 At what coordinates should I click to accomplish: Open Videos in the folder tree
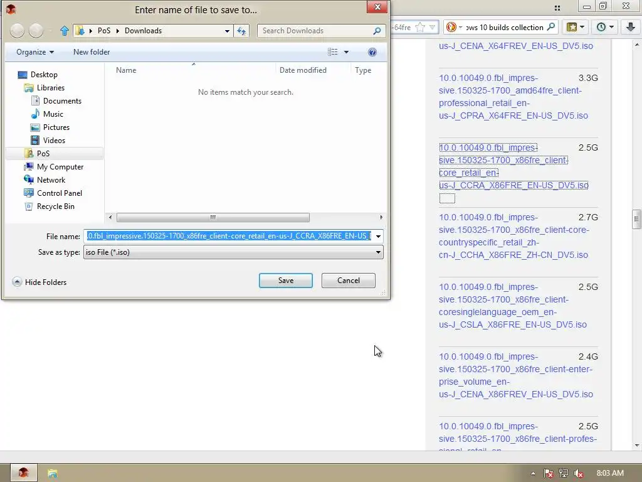(x=48, y=140)
